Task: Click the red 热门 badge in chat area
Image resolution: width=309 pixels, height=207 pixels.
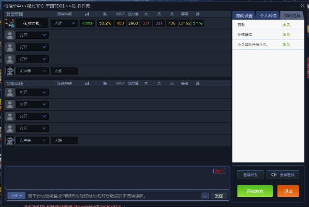Action: pos(219,171)
